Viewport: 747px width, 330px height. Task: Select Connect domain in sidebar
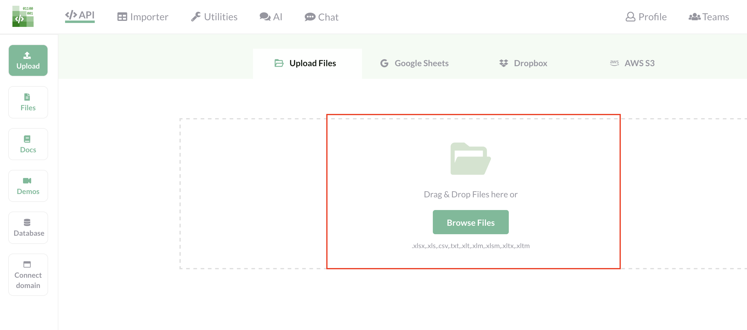(28, 274)
